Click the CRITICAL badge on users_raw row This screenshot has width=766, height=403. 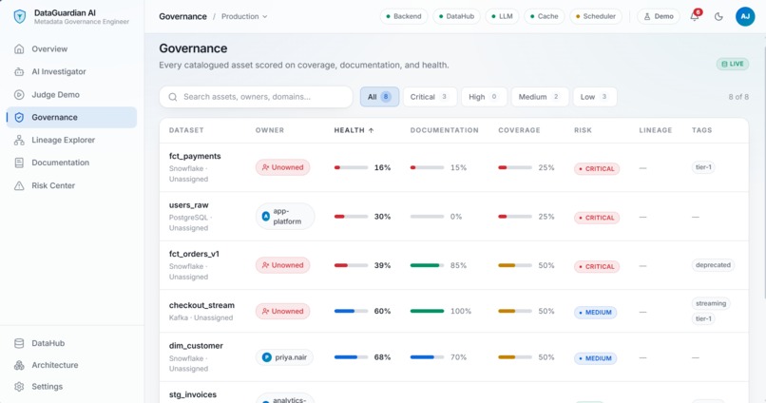pyautogui.click(x=597, y=218)
